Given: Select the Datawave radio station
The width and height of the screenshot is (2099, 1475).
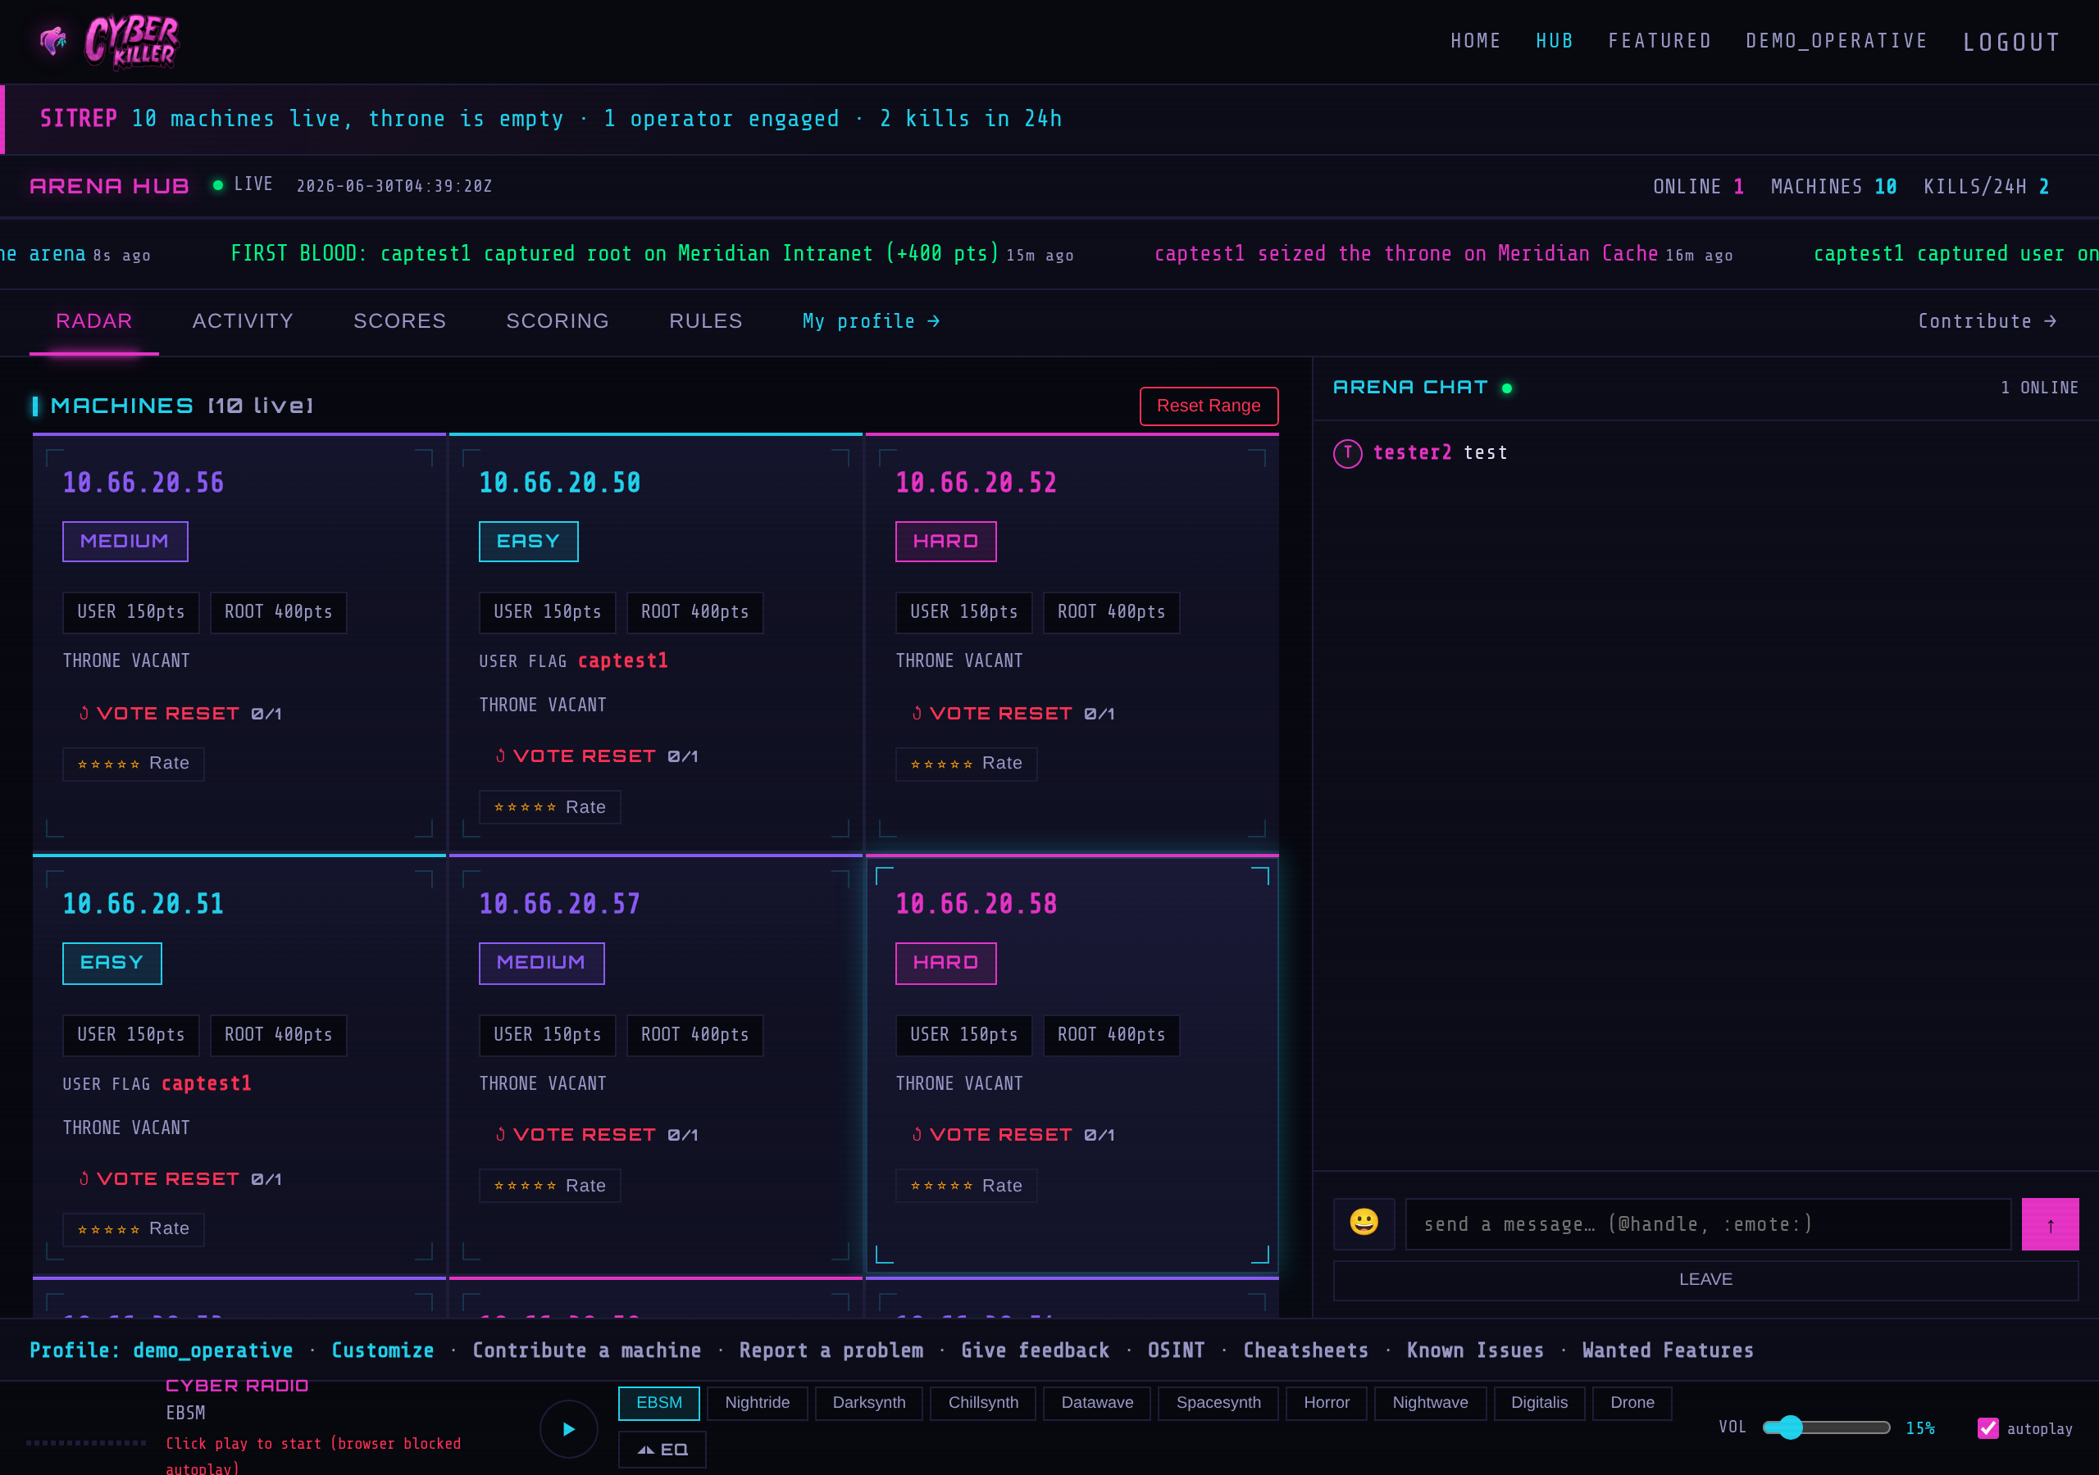Looking at the screenshot, I should pos(1097,1403).
